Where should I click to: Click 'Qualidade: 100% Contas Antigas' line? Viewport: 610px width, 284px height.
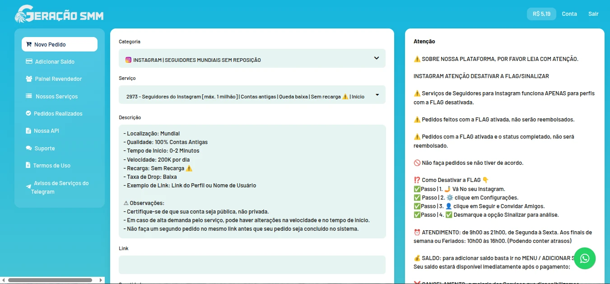(x=165, y=142)
